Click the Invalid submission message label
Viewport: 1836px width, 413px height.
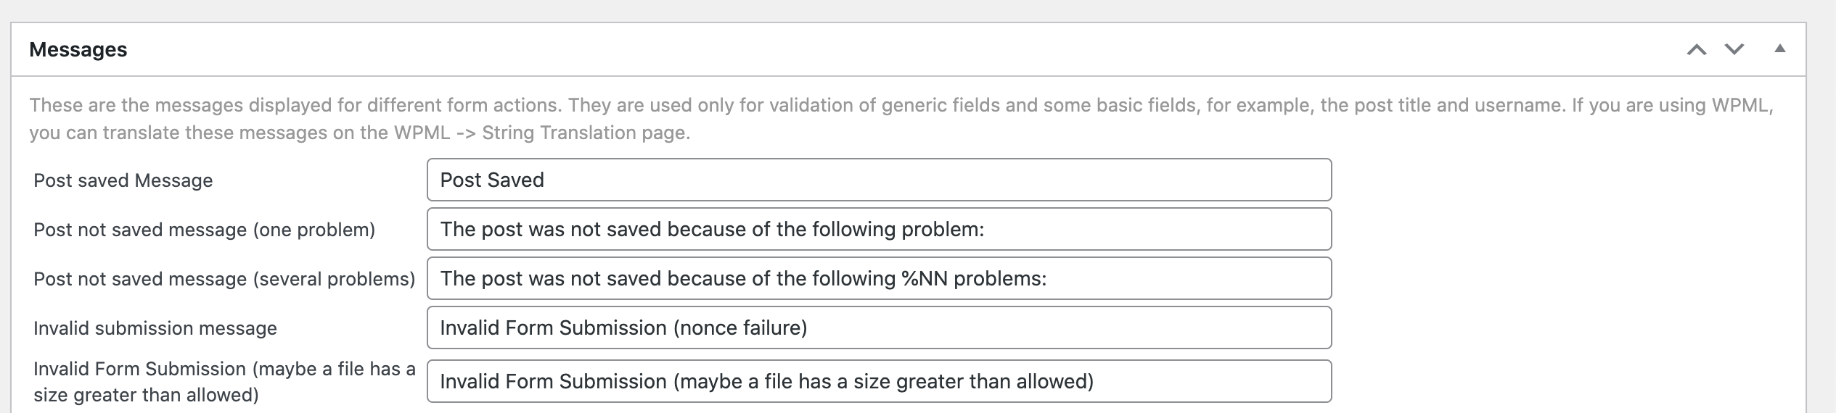155,328
